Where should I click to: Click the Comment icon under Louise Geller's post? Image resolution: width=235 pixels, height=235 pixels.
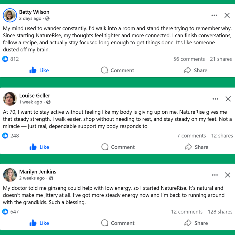pyautogui.click(x=105, y=147)
